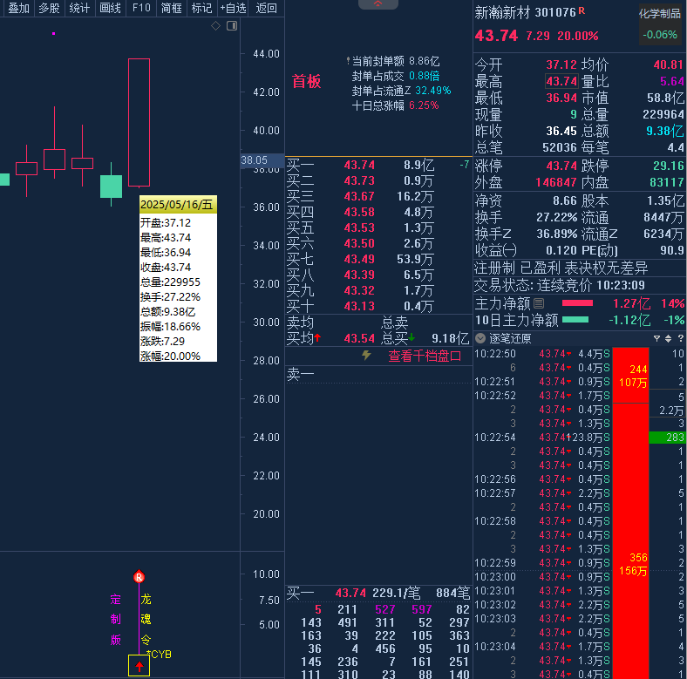Add stock with +自选 button
687x679 pixels.
[x=233, y=8]
